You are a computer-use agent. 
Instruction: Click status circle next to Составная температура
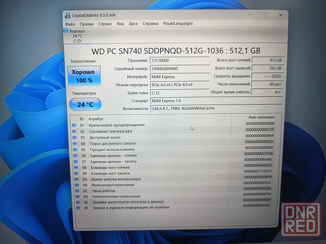[x=74, y=131]
